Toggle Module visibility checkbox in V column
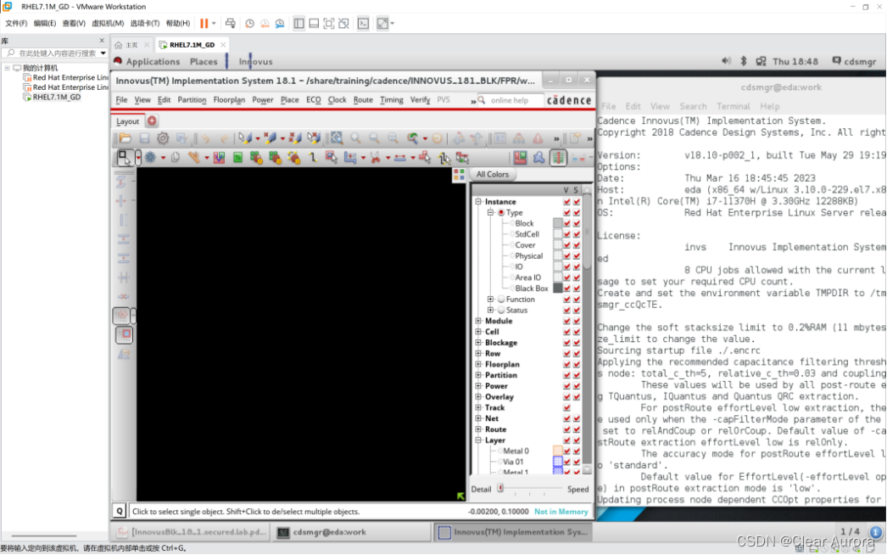Screen dimensions: 887x555 click(x=566, y=321)
